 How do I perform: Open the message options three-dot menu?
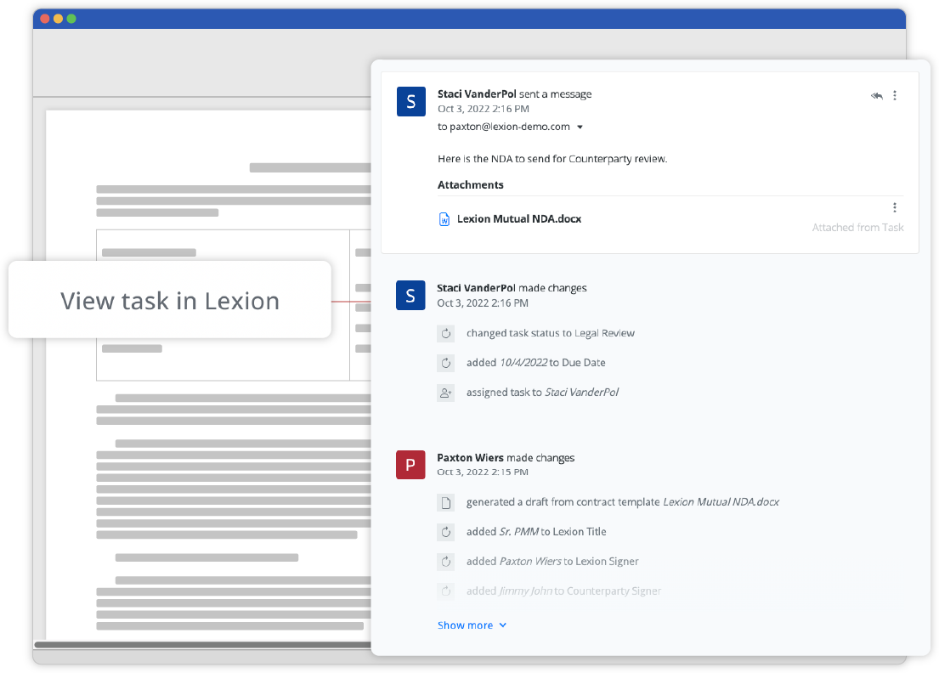(895, 95)
